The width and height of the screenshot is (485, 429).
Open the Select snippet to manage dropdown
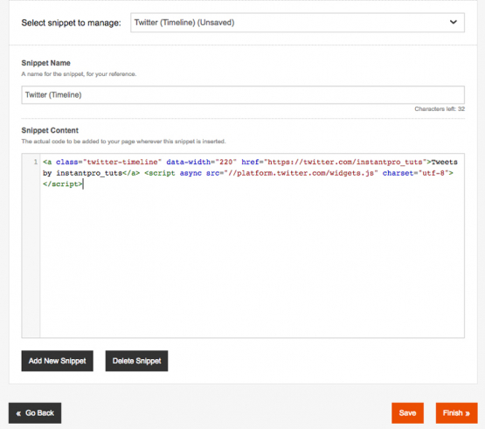(297, 23)
